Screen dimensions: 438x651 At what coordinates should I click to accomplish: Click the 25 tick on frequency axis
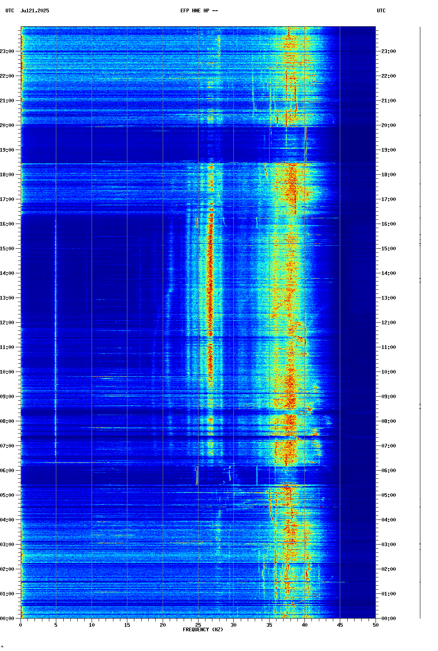pyautogui.click(x=198, y=625)
